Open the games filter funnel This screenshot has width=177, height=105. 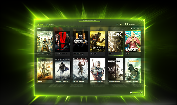(138, 29)
